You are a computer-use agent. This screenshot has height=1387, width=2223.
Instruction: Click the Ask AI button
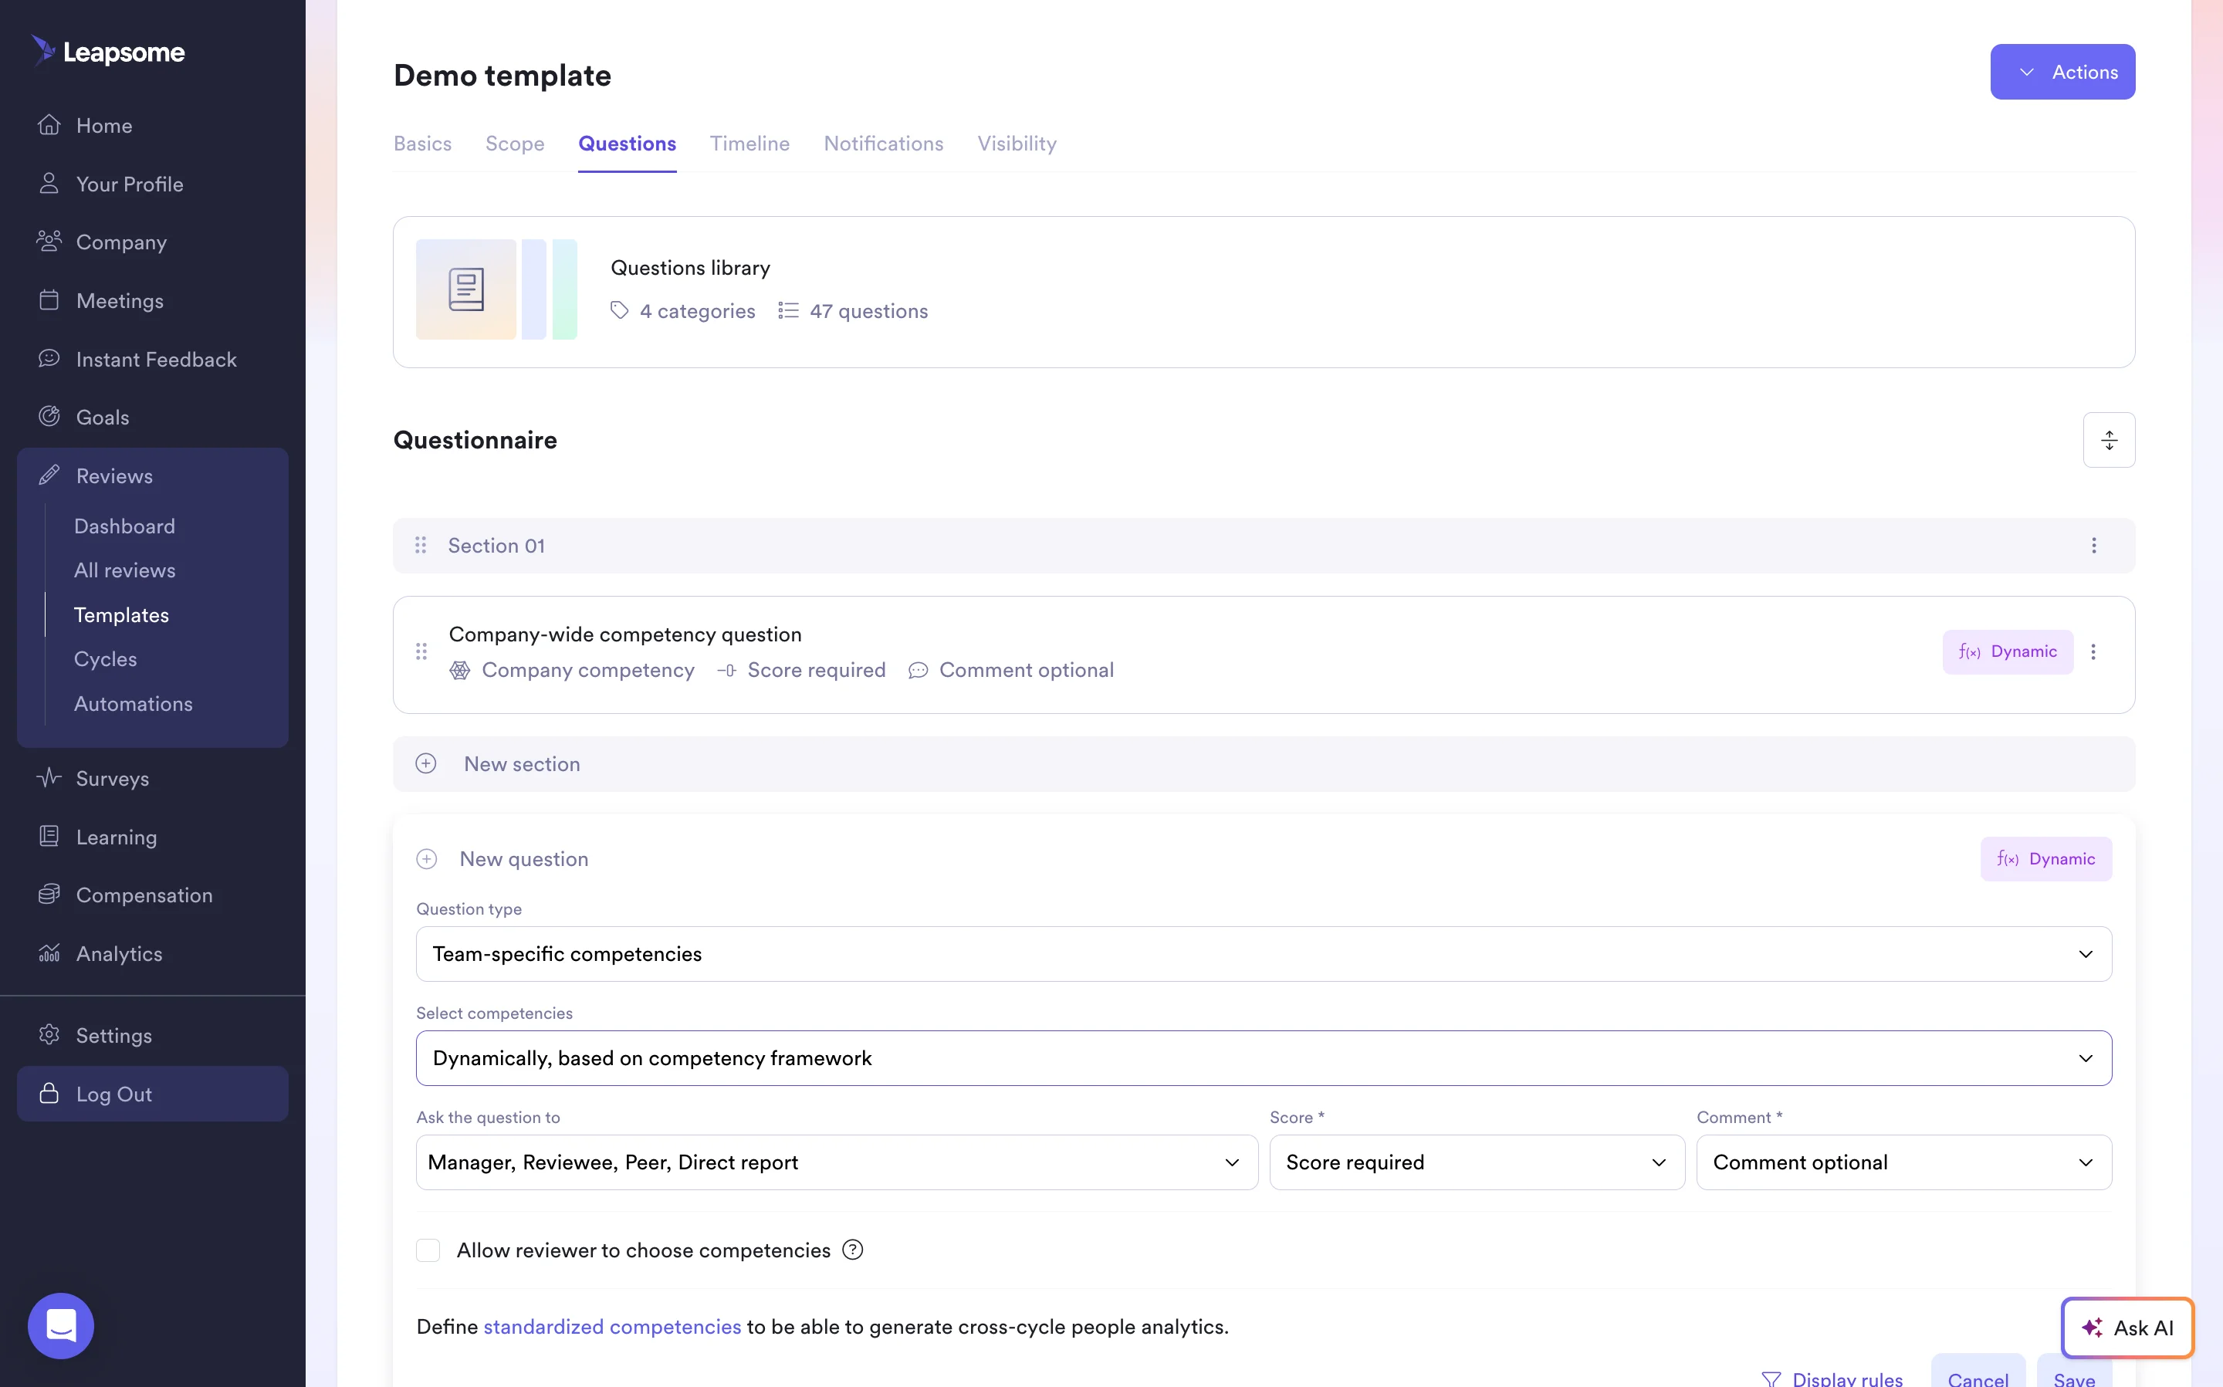point(2127,1328)
